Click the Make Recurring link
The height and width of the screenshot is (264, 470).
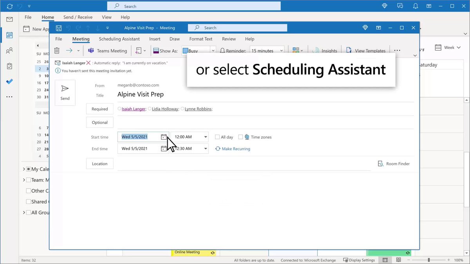233,149
